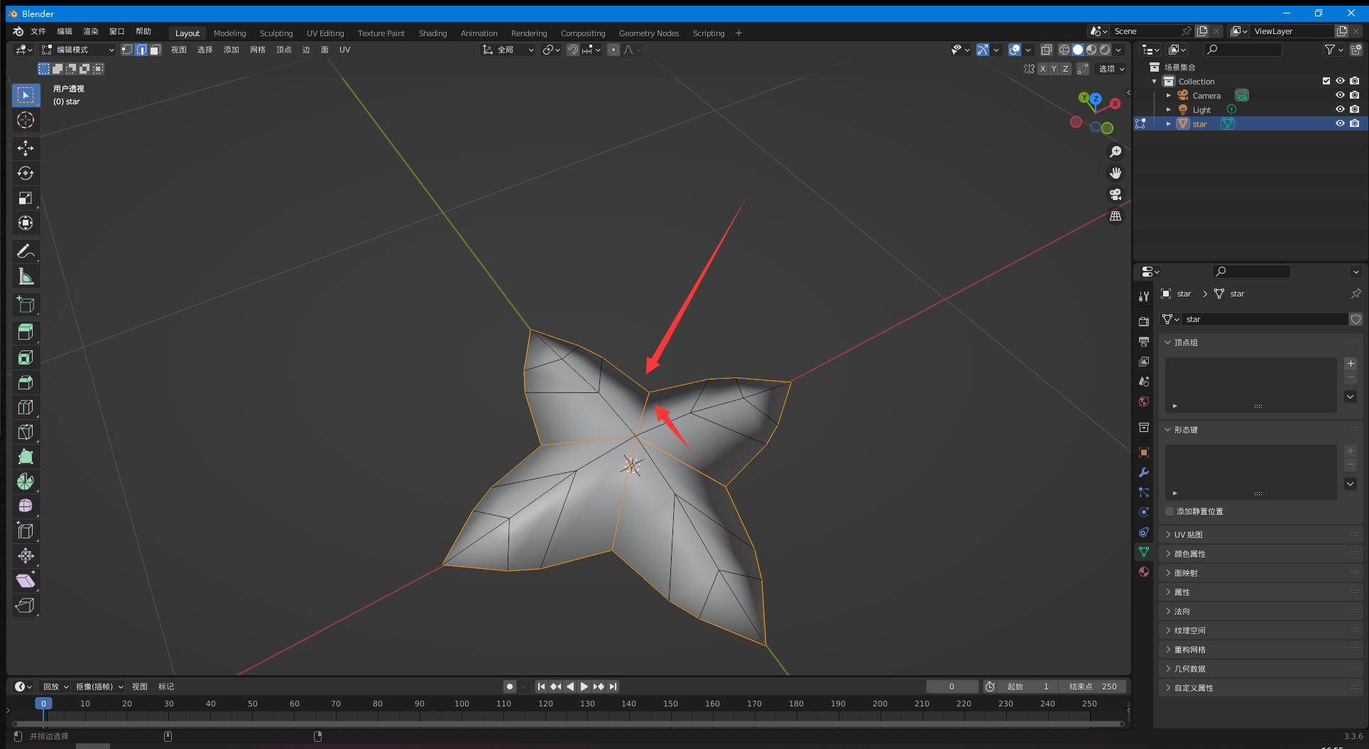This screenshot has width=1369, height=749.
Task: Collapse the 顶点组 panel
Action: tap(1168, 343)
